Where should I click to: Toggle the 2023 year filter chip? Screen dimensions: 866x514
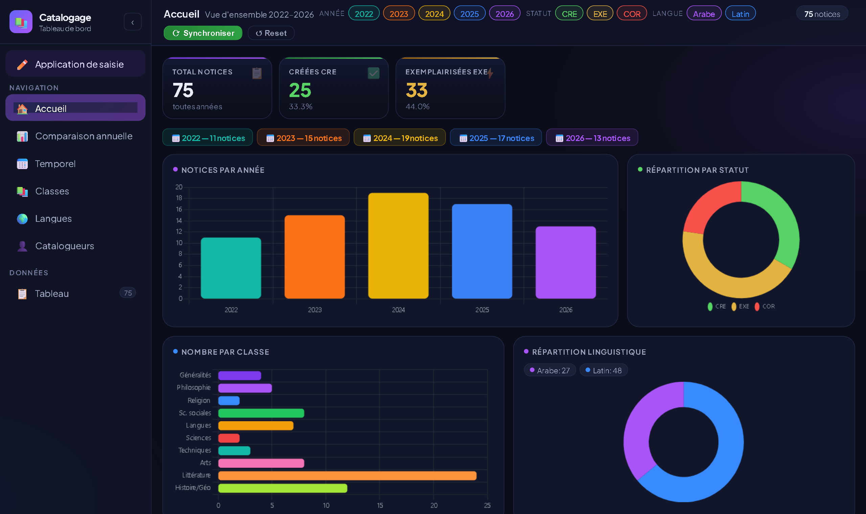tap(399, 14)
